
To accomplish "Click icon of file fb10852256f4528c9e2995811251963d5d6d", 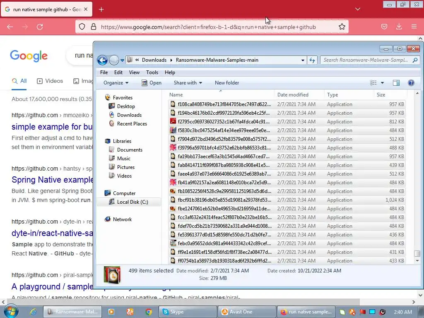I will (173, 191).
